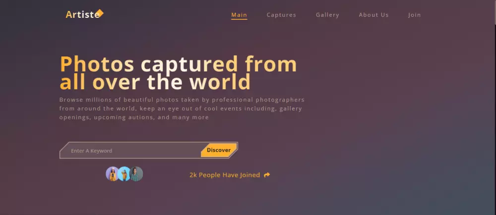Focus the Enter A Keyword search field
496x215 pixels.
[130, 151]
